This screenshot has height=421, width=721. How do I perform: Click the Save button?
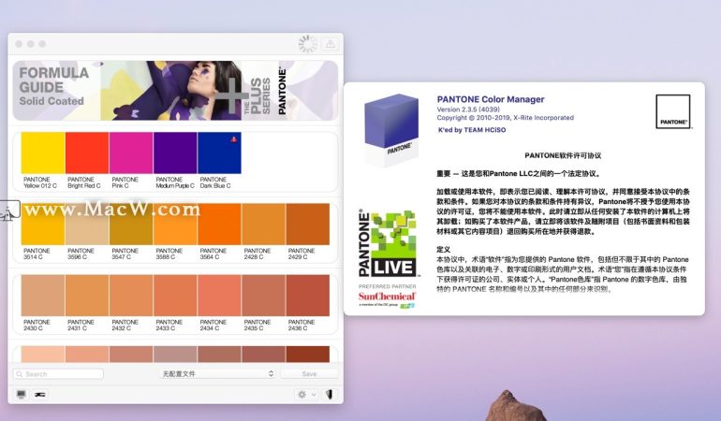coord(310,373)
